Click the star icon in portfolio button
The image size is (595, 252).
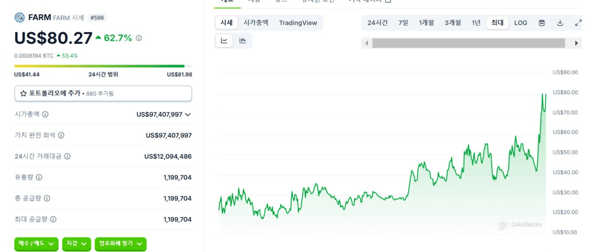tap(23, 93)
